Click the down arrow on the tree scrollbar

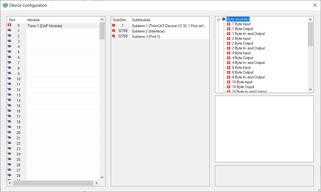(x=310, y=89)
